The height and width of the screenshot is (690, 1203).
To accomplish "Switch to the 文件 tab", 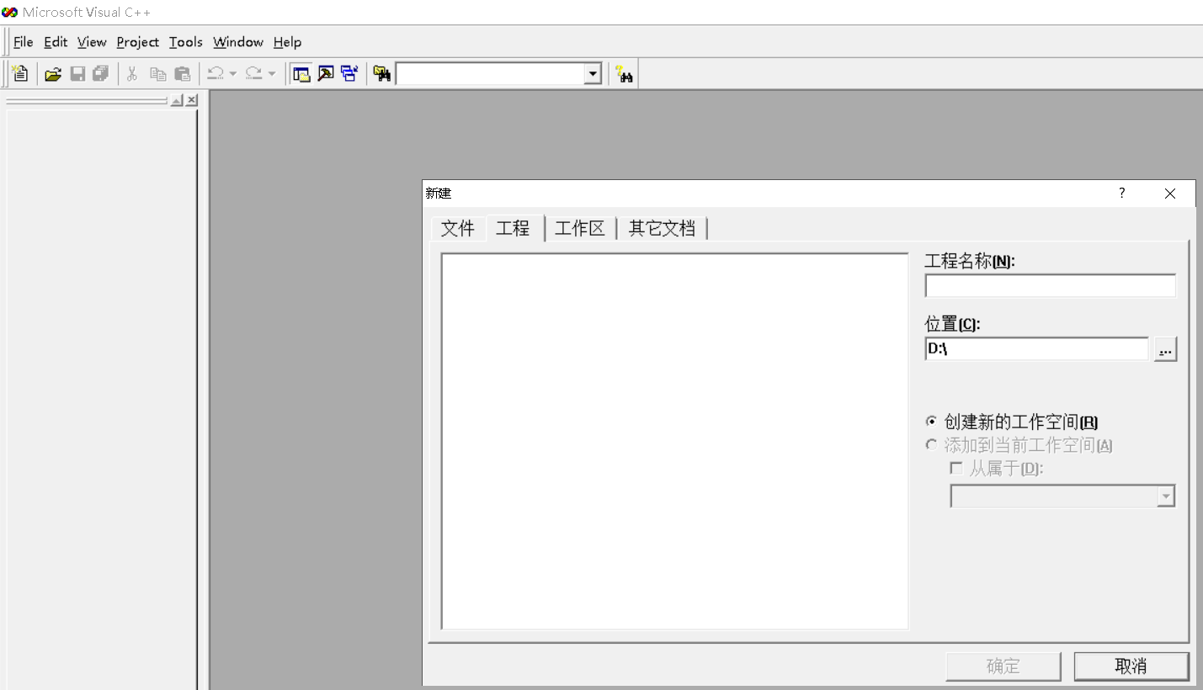I will 458,229.
